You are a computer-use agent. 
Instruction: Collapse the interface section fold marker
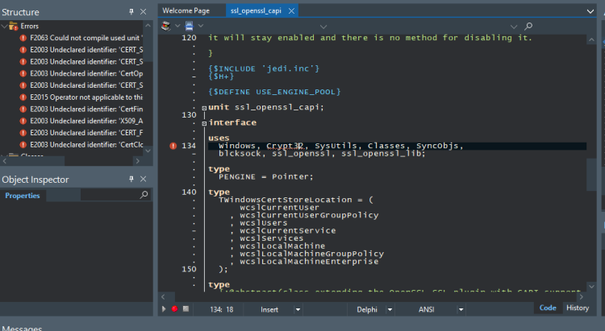tap(205, 123)
